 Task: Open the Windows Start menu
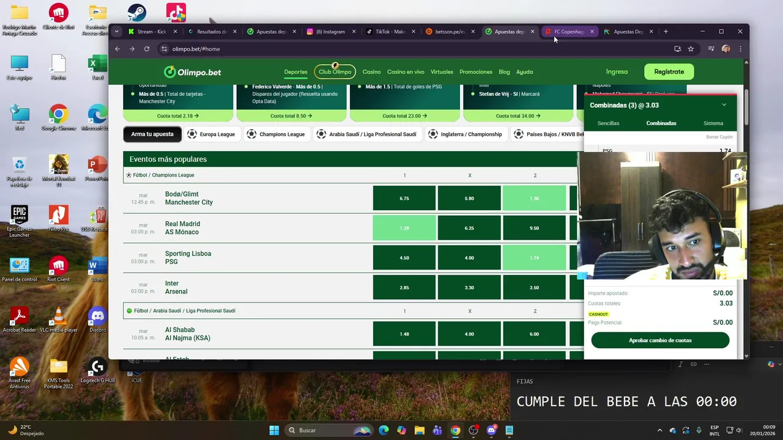(x=274, y=430)
